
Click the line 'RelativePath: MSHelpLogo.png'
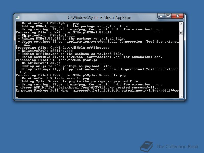pyautogui.click(x=48, y=23)
